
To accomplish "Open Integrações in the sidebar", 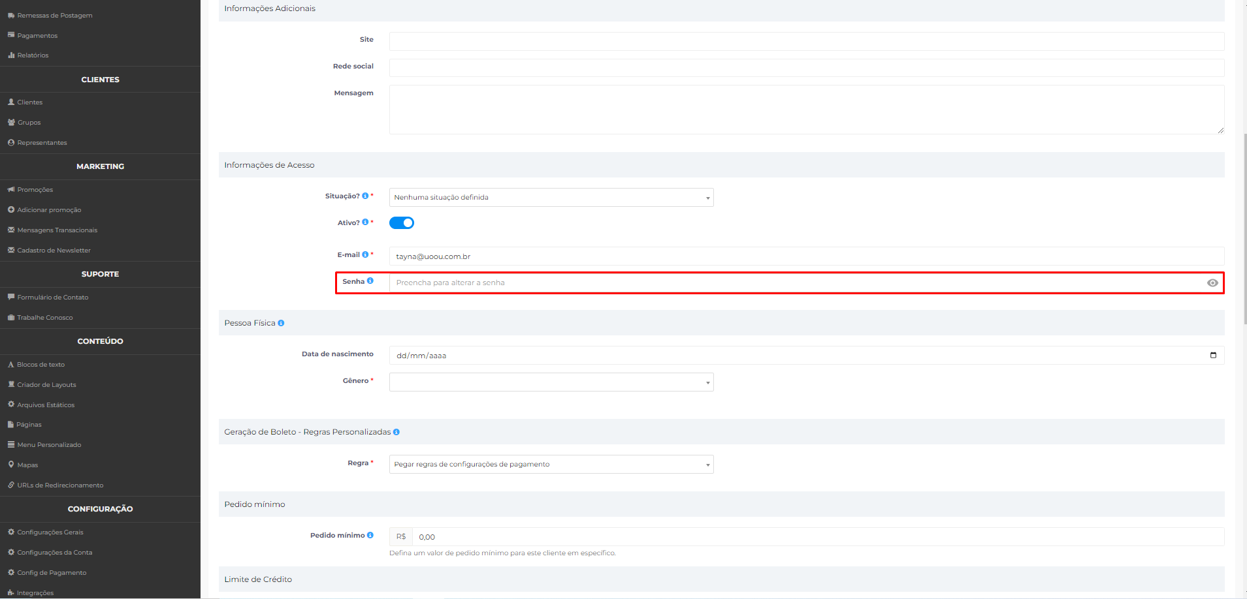I will 35,592.
